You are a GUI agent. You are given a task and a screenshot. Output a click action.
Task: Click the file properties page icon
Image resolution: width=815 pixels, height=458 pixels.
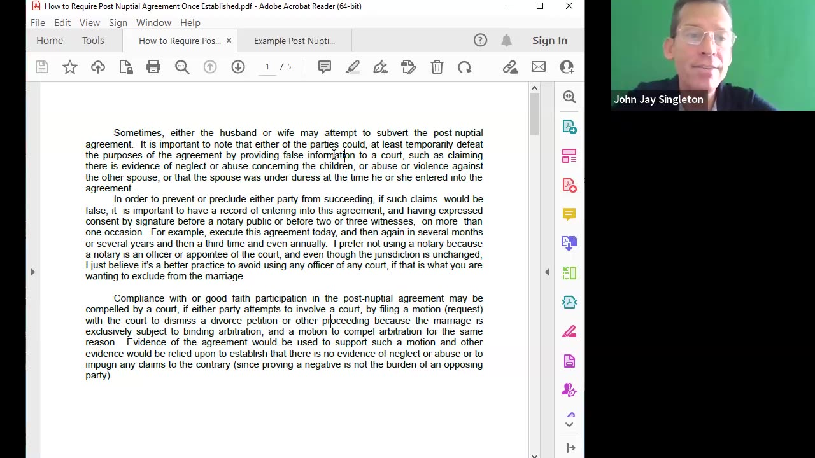(x=125, y=67)
